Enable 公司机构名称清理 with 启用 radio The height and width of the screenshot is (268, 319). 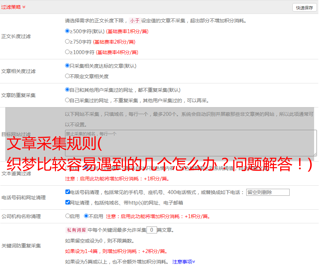[68, 216]
